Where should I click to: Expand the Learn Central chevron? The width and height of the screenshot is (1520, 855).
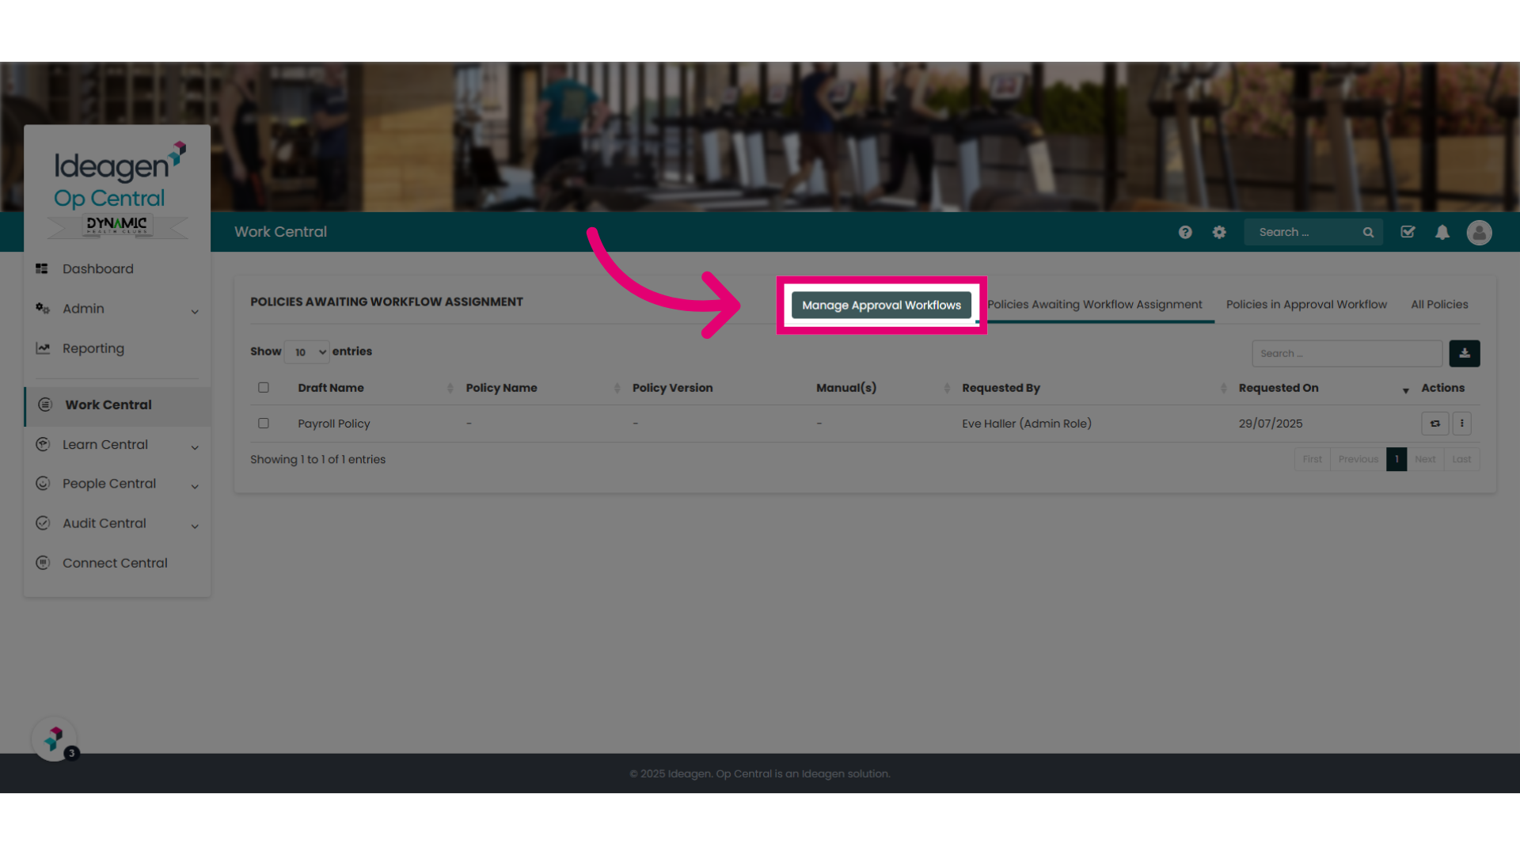[x=195, y=448]
